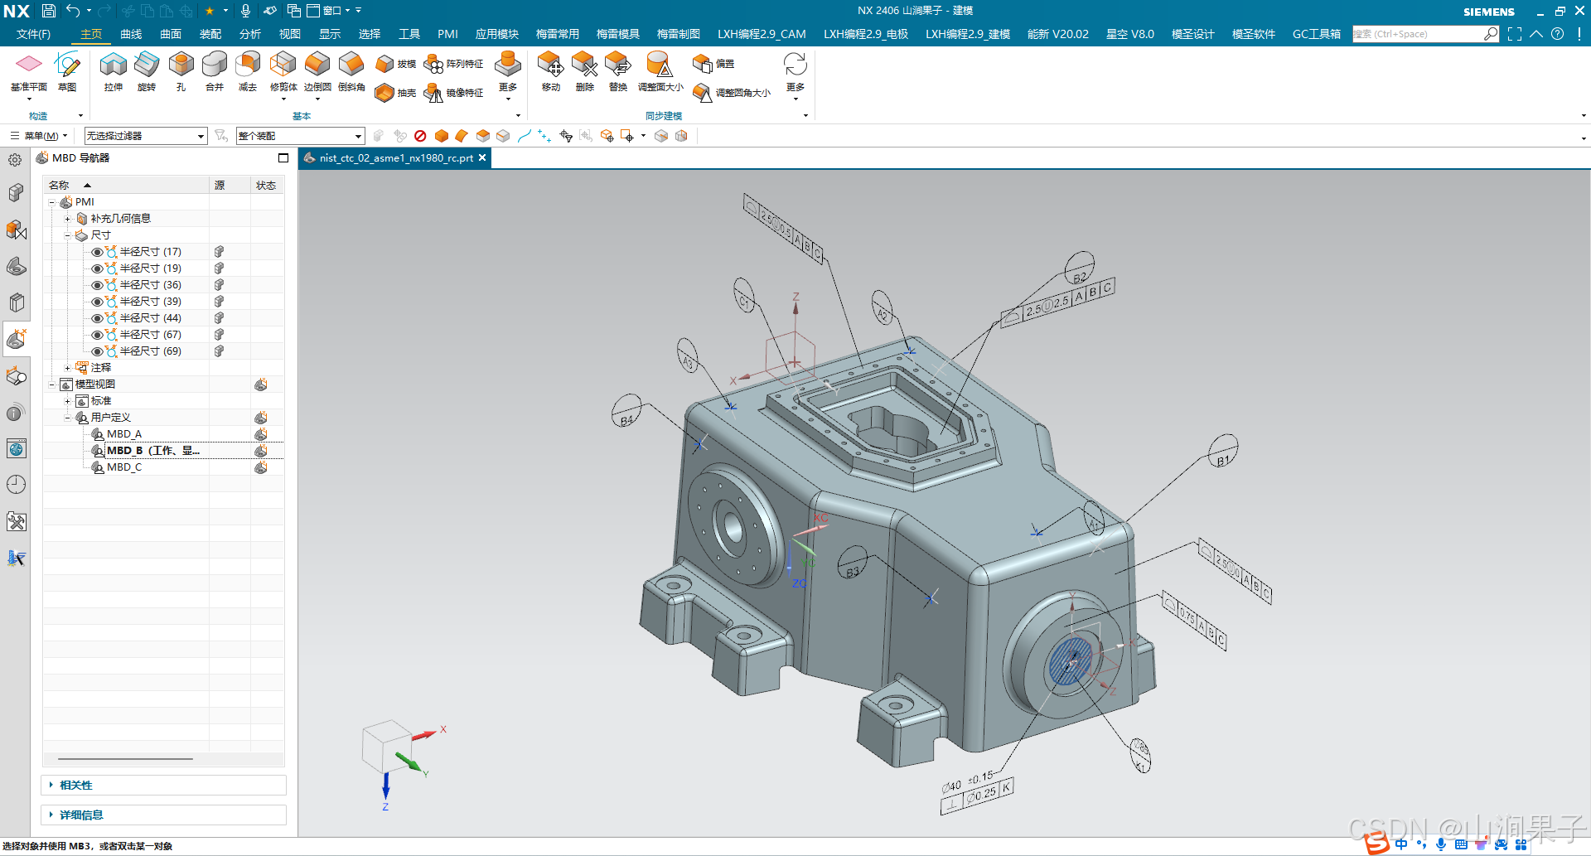Open the 菜单(M) menu dropdown
Screen dimensions: 1591x856
click(39, 136)
